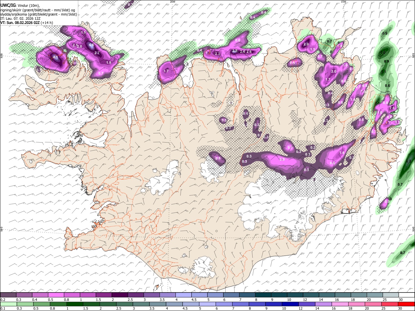Select the bright pink swatch between 0.5 and 0.8
The height and width of the screenshot is (311, 415).
coord(56,295)
